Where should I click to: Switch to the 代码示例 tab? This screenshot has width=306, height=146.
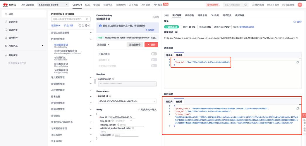coord(190,15)
